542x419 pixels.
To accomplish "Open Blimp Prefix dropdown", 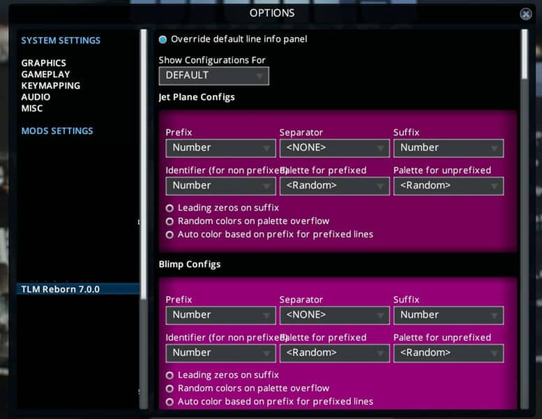I will pos(220,315).
